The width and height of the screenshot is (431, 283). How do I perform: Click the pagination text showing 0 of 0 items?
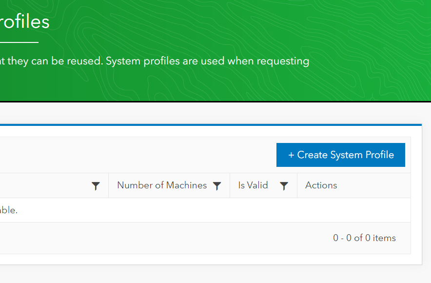pyautogui.click(x=365, y=238)
